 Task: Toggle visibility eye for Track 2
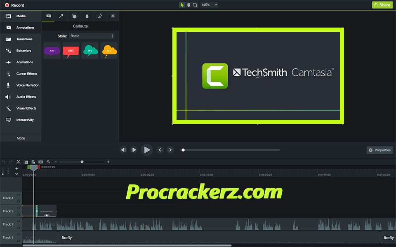pos(18,221)
